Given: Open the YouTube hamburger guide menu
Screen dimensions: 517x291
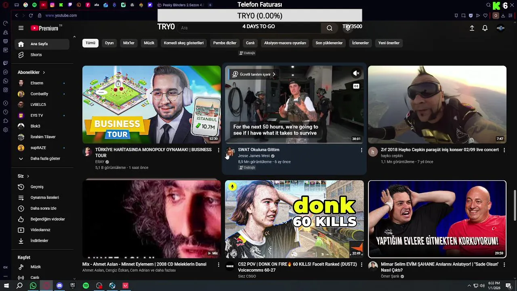Looking at the screenshot, I should click(21, 28).
